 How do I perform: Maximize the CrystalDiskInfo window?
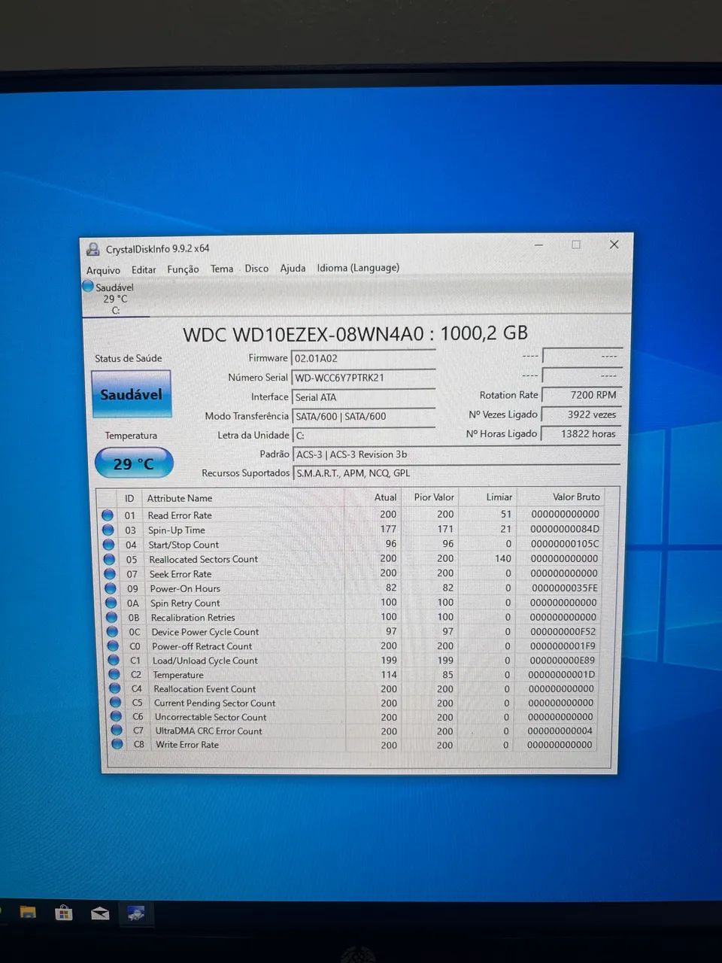pos(576,245)
